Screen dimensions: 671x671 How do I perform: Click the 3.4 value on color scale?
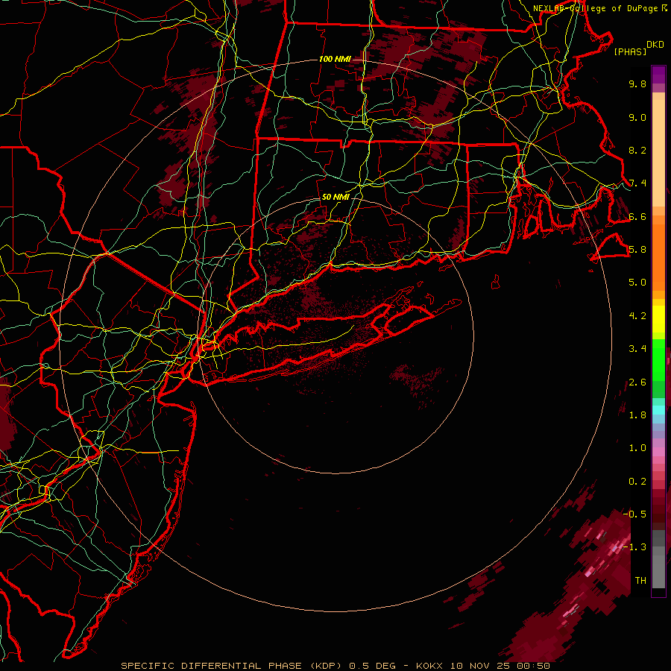pyautogui.click(x=637, y=349)
